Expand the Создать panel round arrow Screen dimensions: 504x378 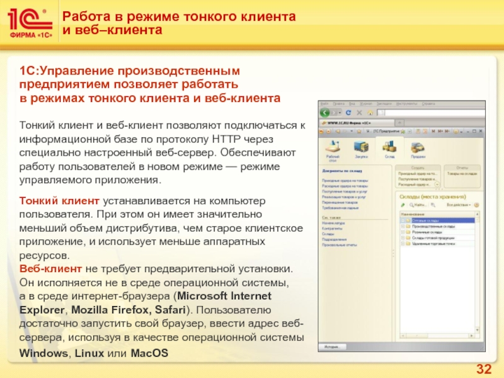point(437,185)
